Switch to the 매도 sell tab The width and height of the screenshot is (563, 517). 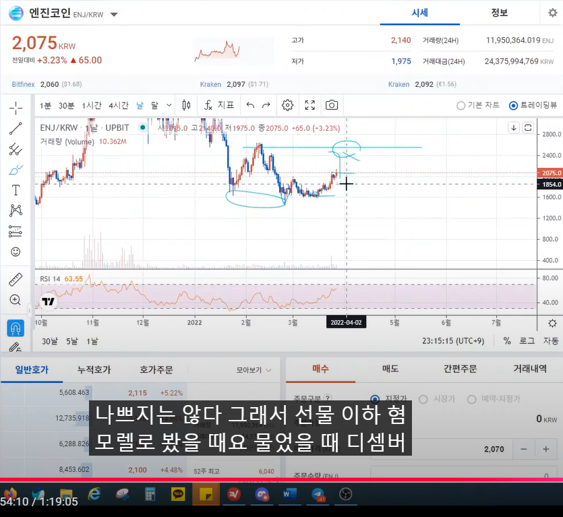click(x=390, y=369)
